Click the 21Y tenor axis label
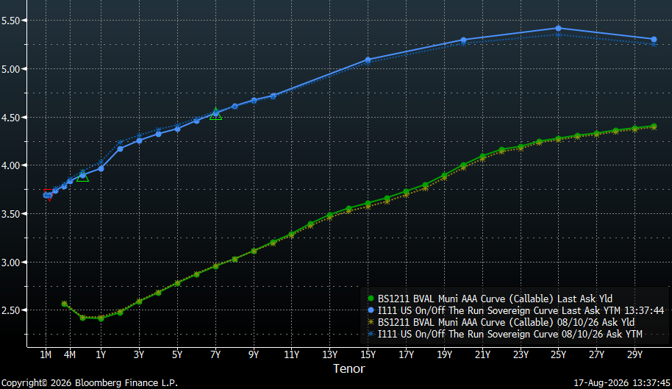Screen dimensions: 672x389 coord(482,354)
